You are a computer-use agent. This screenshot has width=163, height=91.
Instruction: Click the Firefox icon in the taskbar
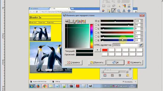(x=38, y=86)
